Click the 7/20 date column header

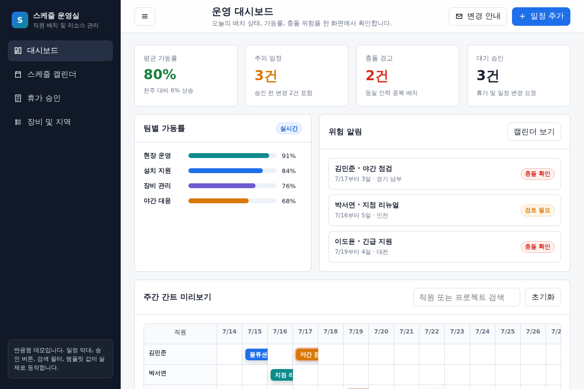pyautogui.click(x=382, y=334)
